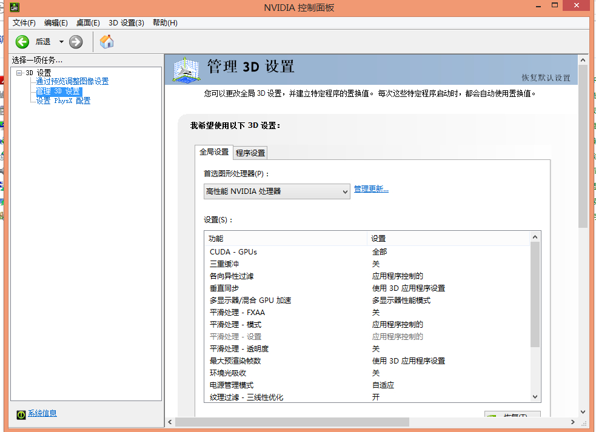Click the horizontal scrollbar thumb

[x=292, y=422]
